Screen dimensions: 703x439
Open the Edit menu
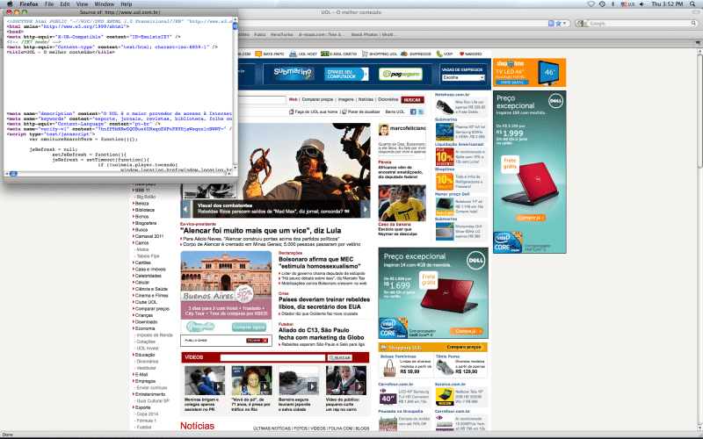[x=65, y=4]
